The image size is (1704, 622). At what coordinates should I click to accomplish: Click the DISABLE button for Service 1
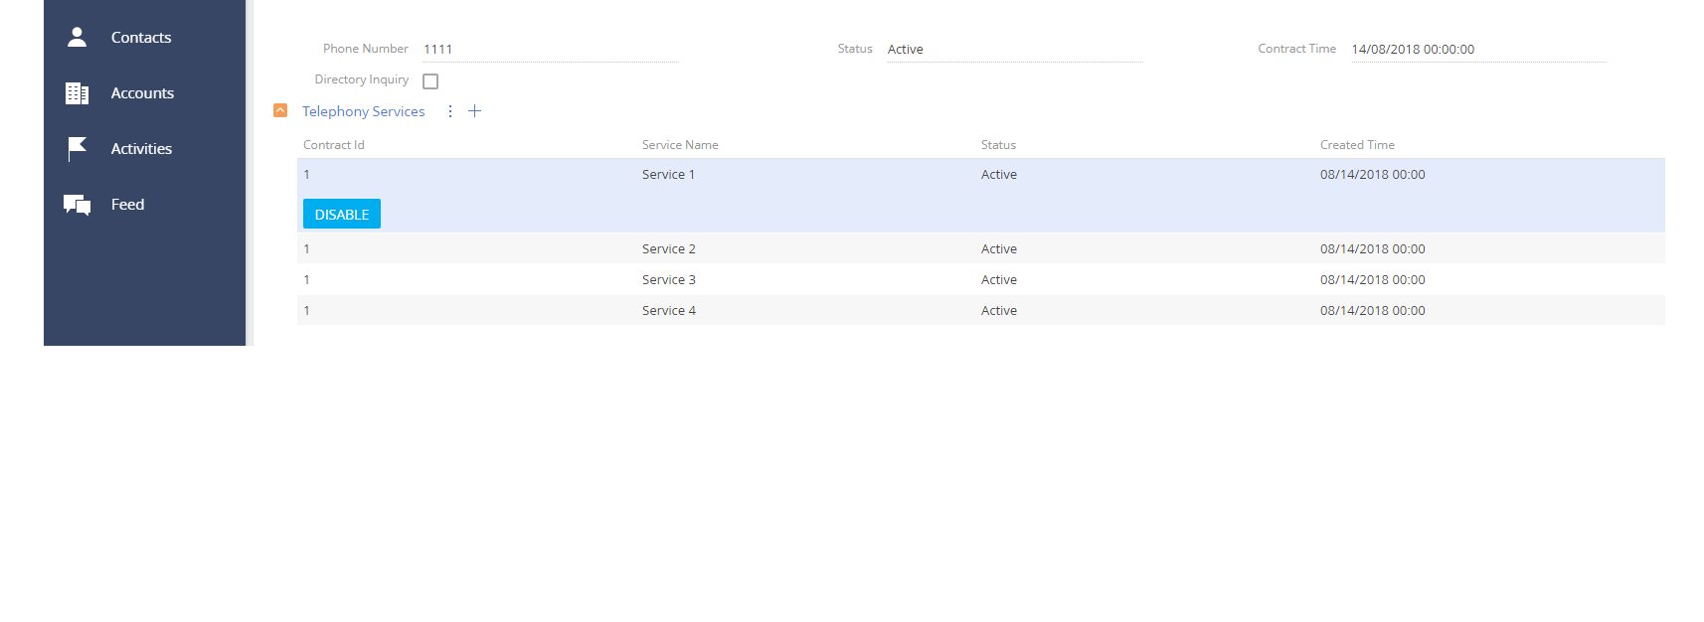click(x=342, y=214)
